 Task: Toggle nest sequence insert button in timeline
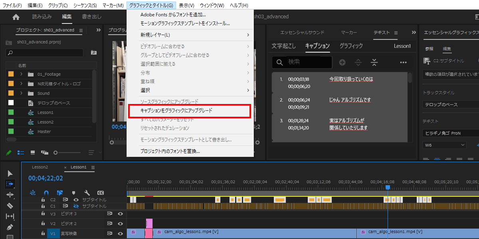pos(33,192)
